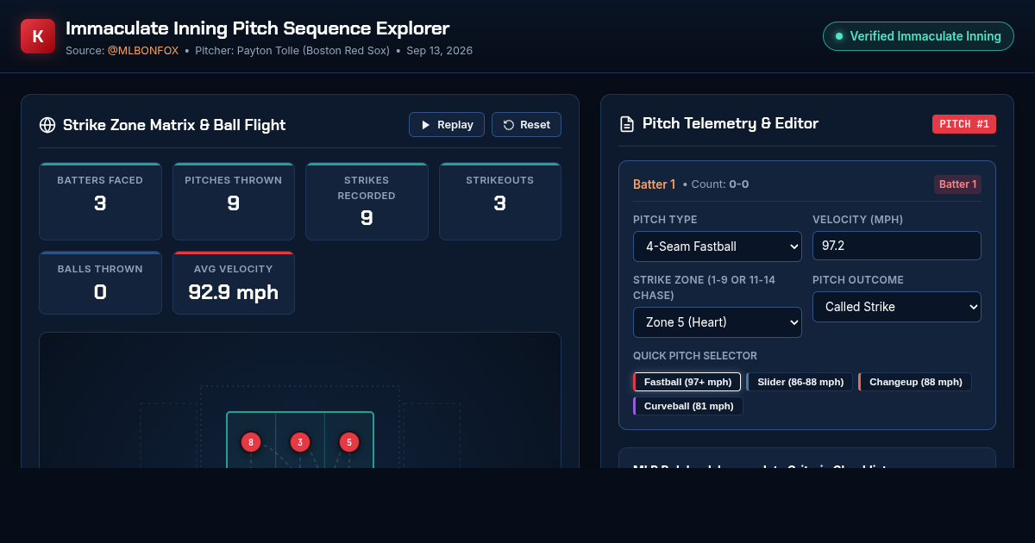This screenshot has height=543, width=1035.
Task: Click the Strikeouts stat card
Action: [x=500, y=202]
